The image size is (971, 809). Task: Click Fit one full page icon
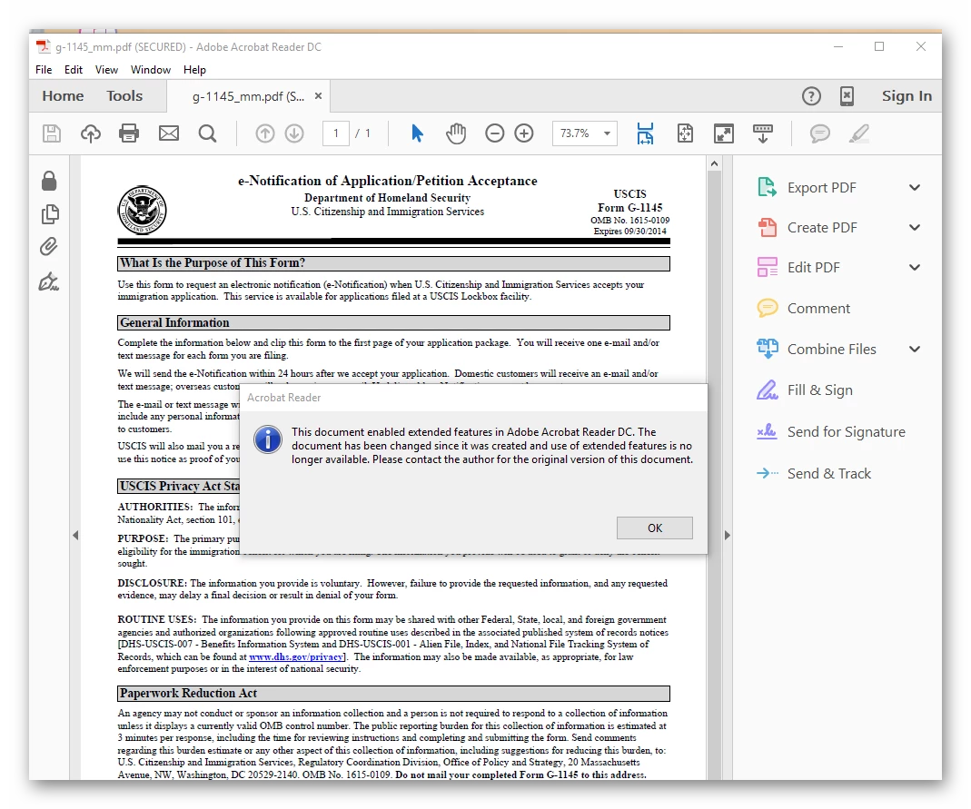coord(685,133)
